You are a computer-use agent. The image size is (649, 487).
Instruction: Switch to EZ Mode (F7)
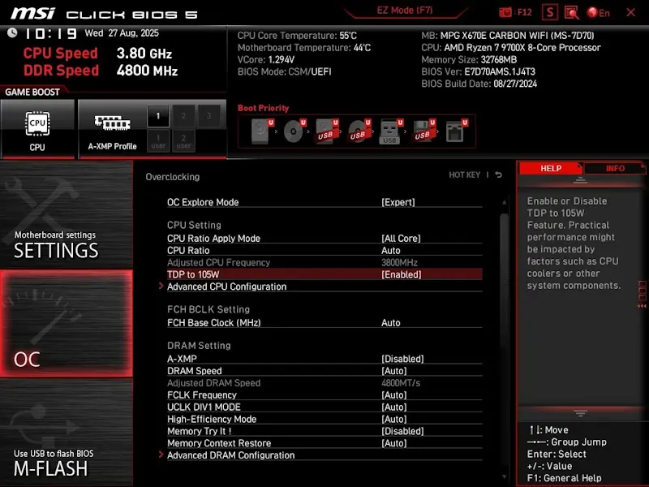click(404, 11)
